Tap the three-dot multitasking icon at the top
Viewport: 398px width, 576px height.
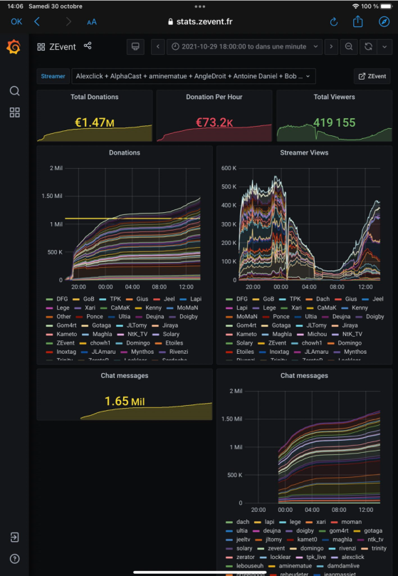(200, 6)
